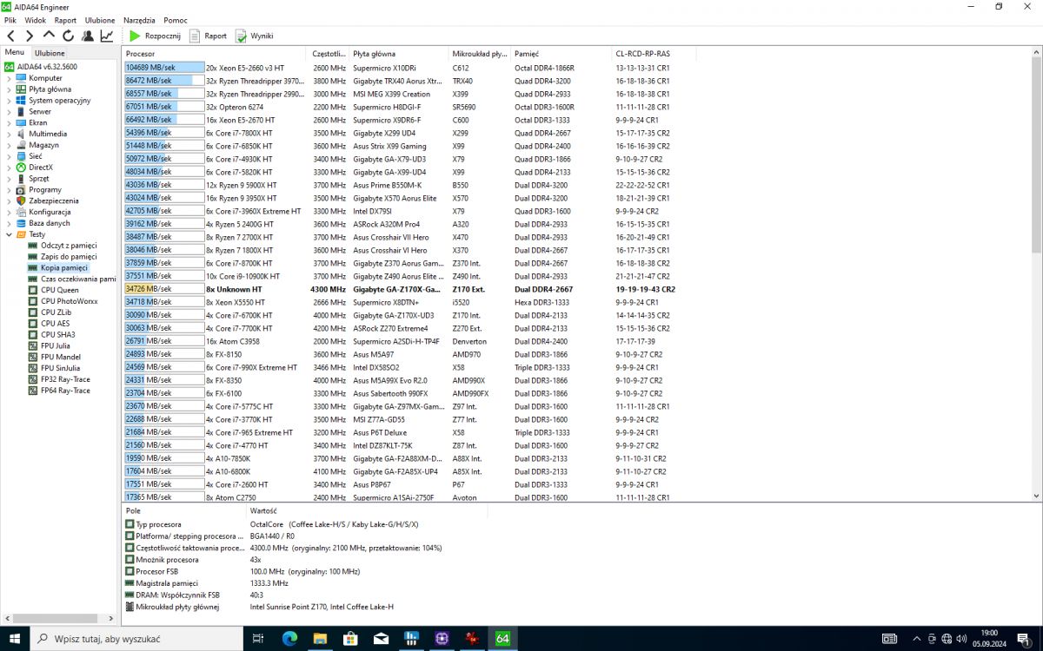Go forward with the right arrow toolbar icon

[30, 36]
